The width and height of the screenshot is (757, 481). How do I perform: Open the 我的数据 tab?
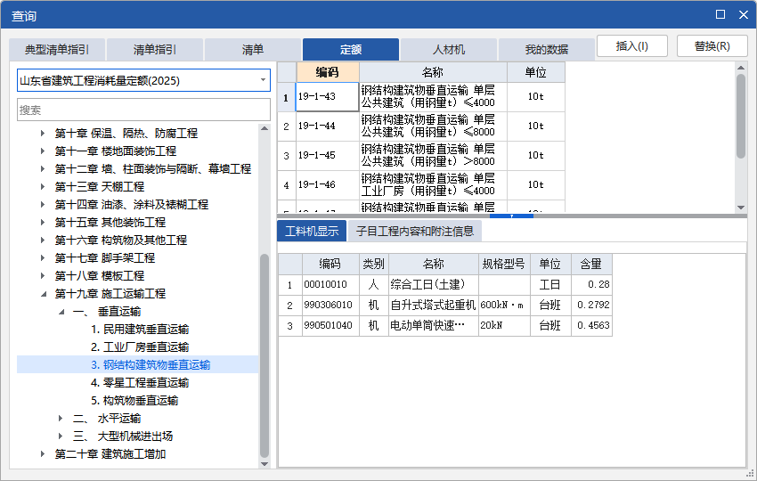(547, 49)
